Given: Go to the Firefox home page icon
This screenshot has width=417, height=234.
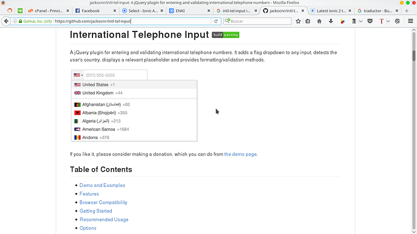Looking at the screenshot, I should [319, 21].
